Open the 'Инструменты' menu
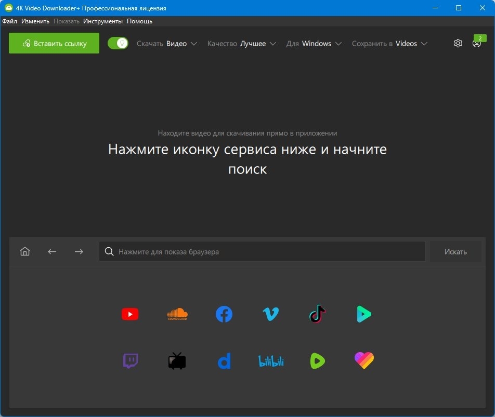This screenshot has height=417, width=495. click(103, 21)
